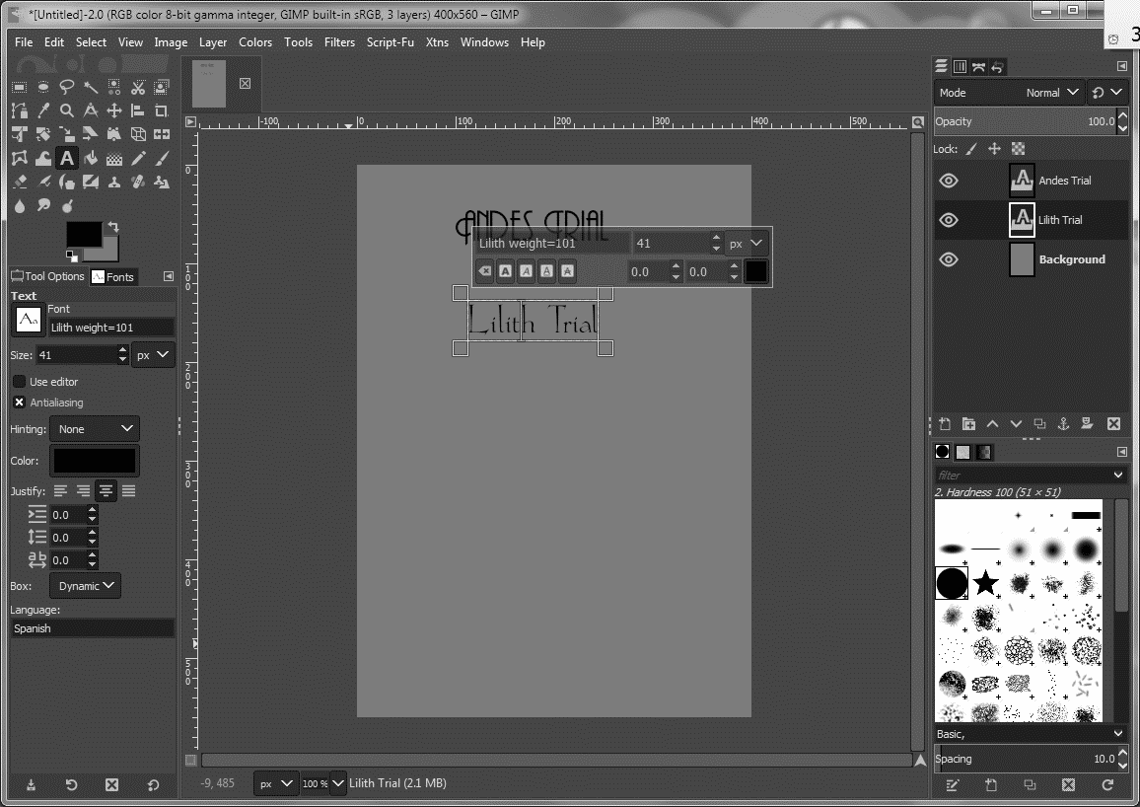Open the brush filter dropdown
Image resolution: width=1140 pixels, height=807 pixels.
(x=1118, y=475)
